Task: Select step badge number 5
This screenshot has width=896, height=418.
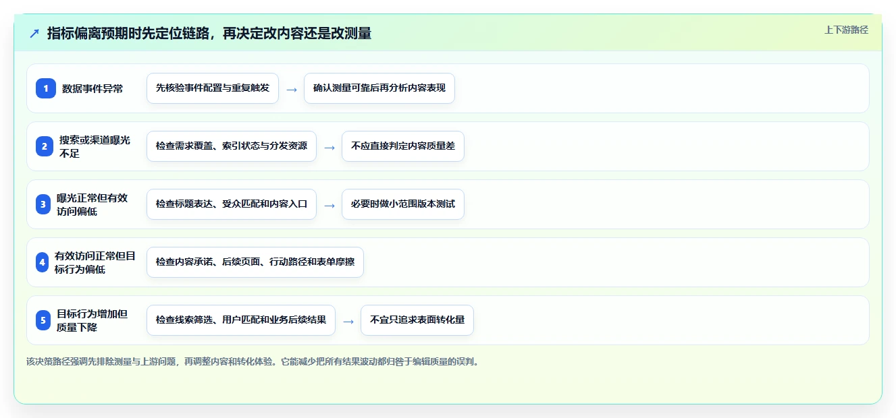Action: tap(43, 320)
